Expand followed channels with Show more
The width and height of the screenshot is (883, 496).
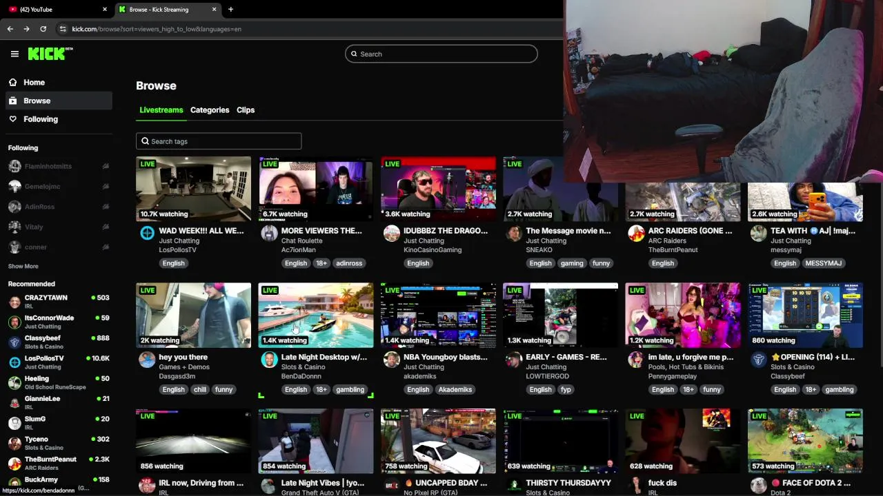tap(23, 266)
